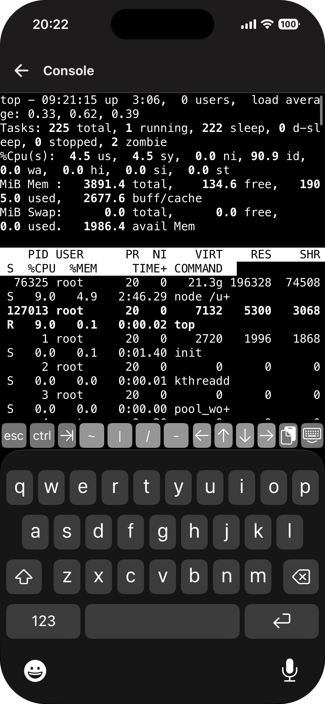The image size is (325, 704).
Task: Tap the left arrow key in the toolbar
Action: pyautogui.click(x=202, y=435)
